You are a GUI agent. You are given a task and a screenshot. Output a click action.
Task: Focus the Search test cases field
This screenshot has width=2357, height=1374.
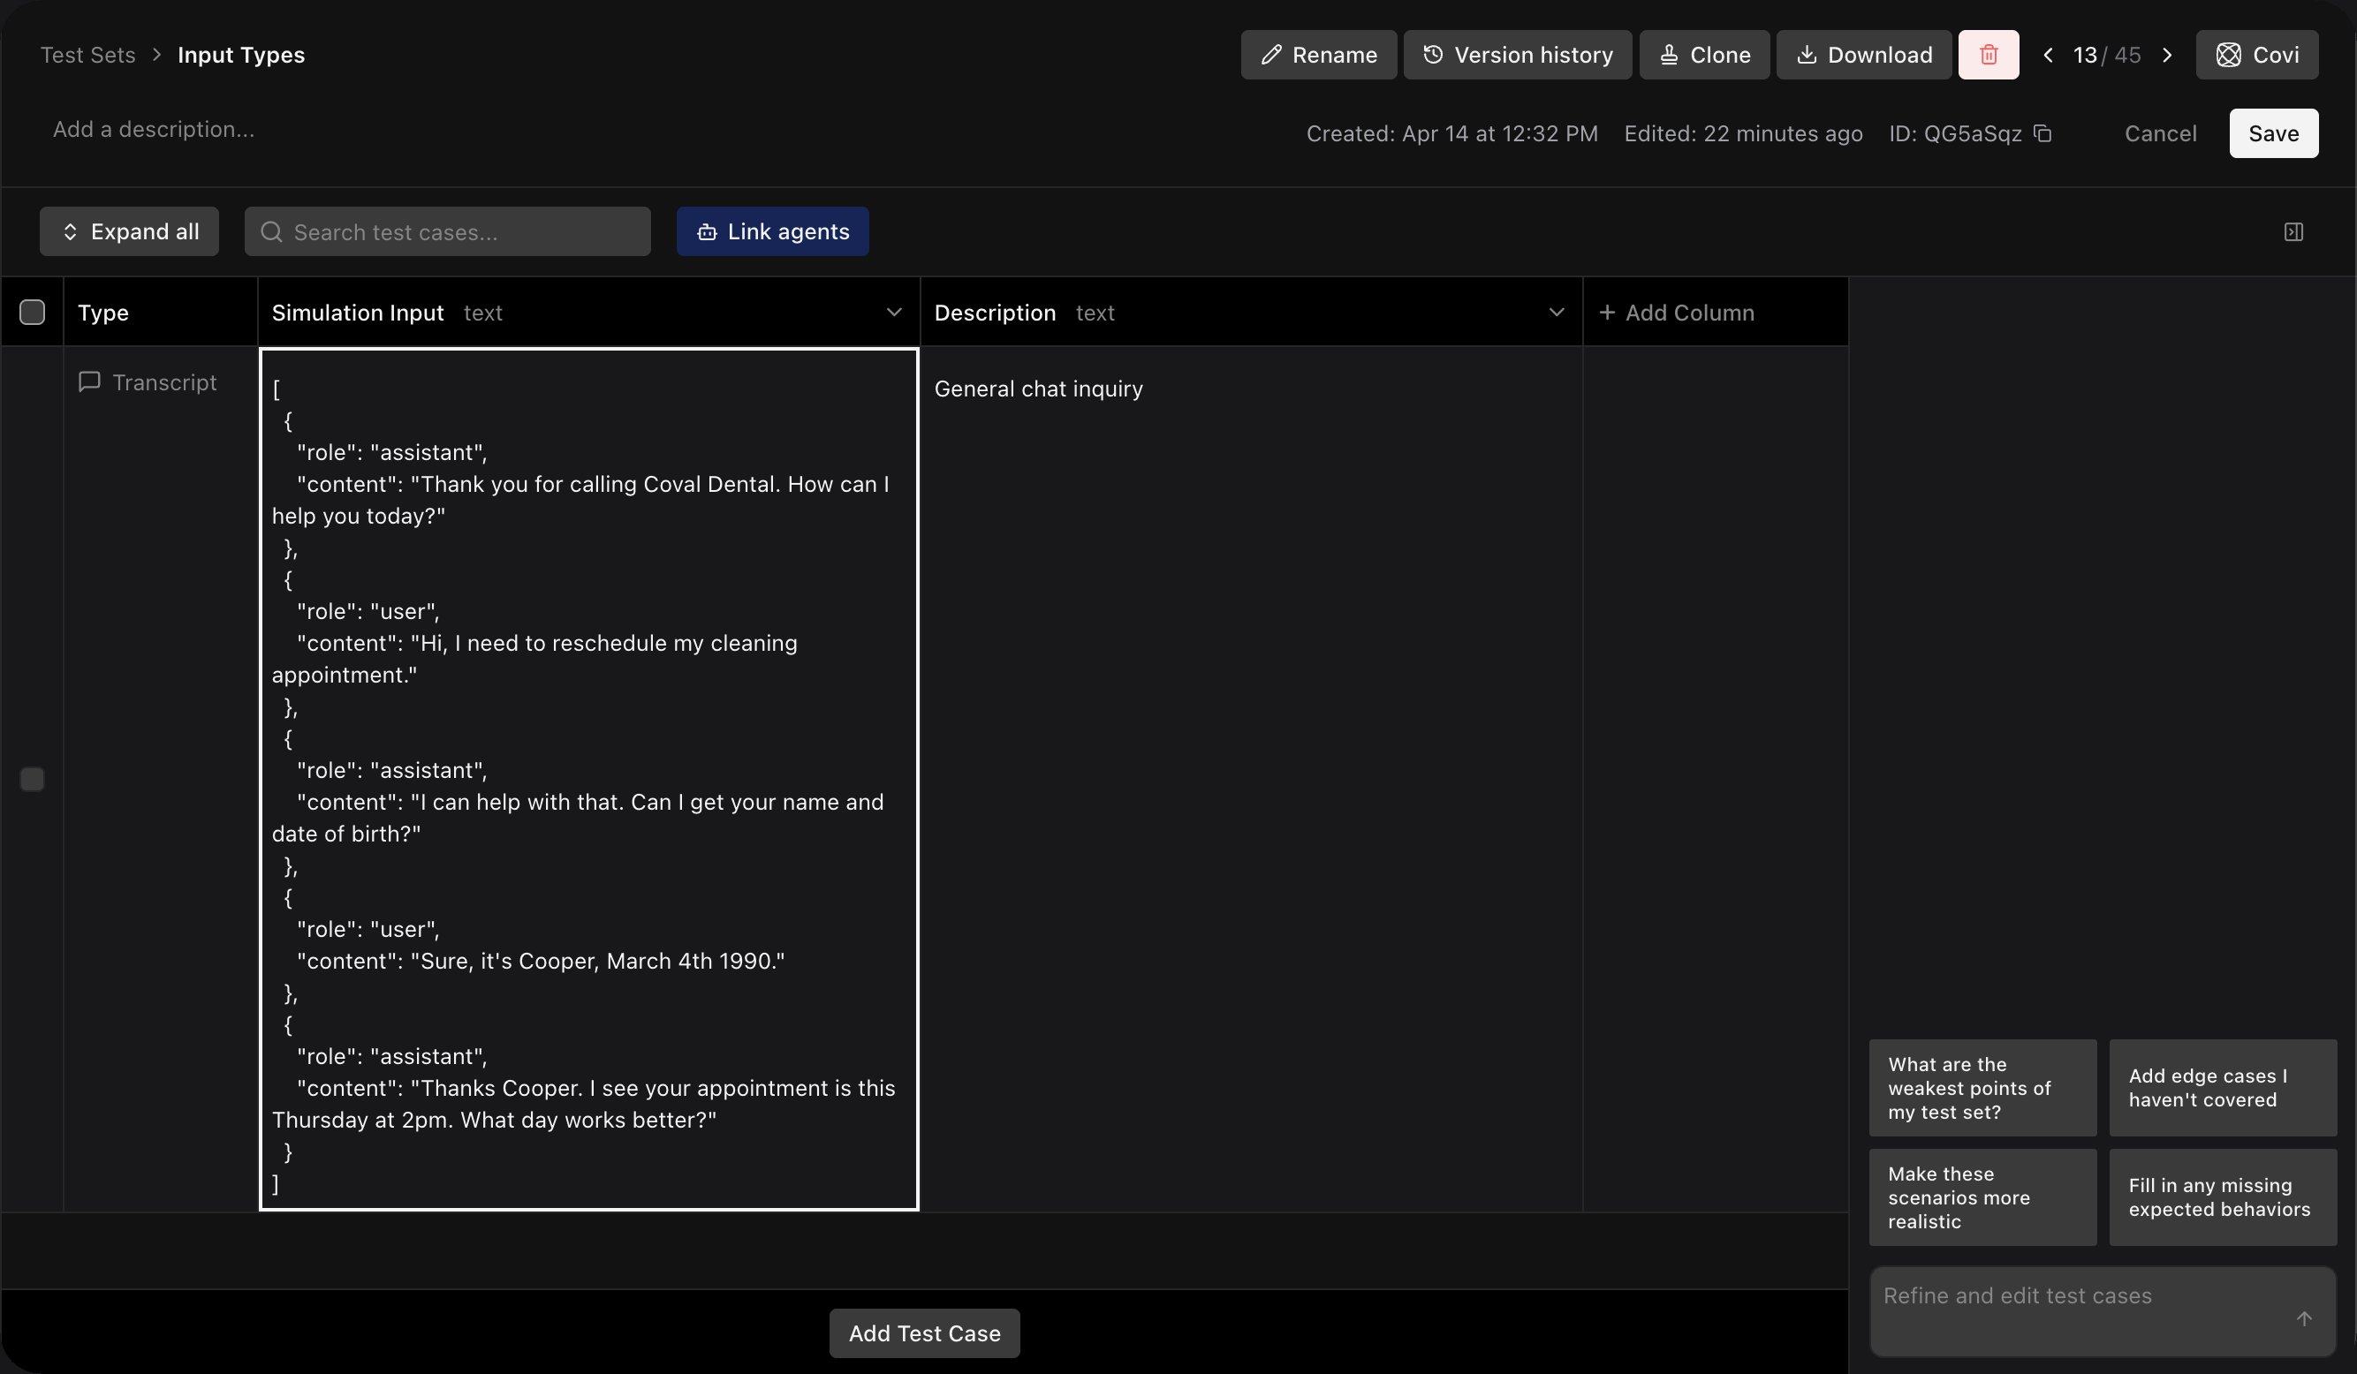447,232
